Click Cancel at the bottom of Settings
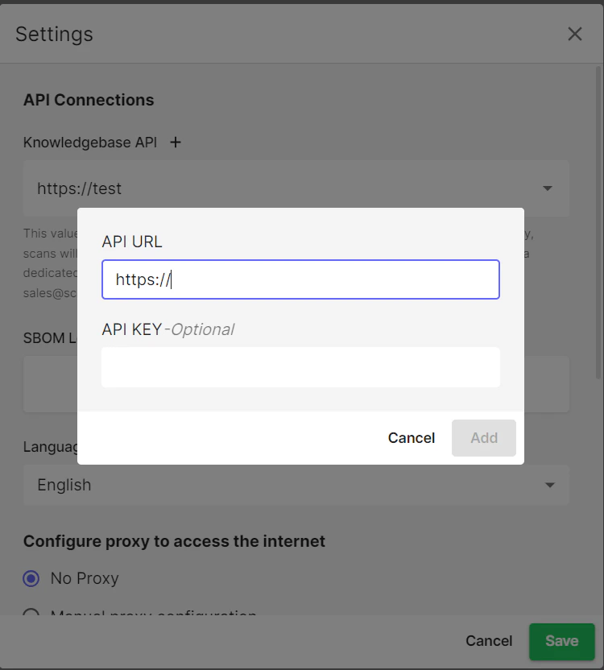Image resolution: width=604 pixels, height=670 pixels. click(x=488, y=641)
